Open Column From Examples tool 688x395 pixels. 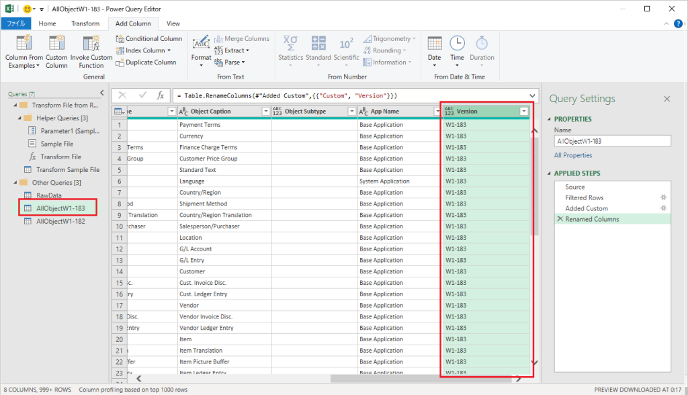[24, 52]
